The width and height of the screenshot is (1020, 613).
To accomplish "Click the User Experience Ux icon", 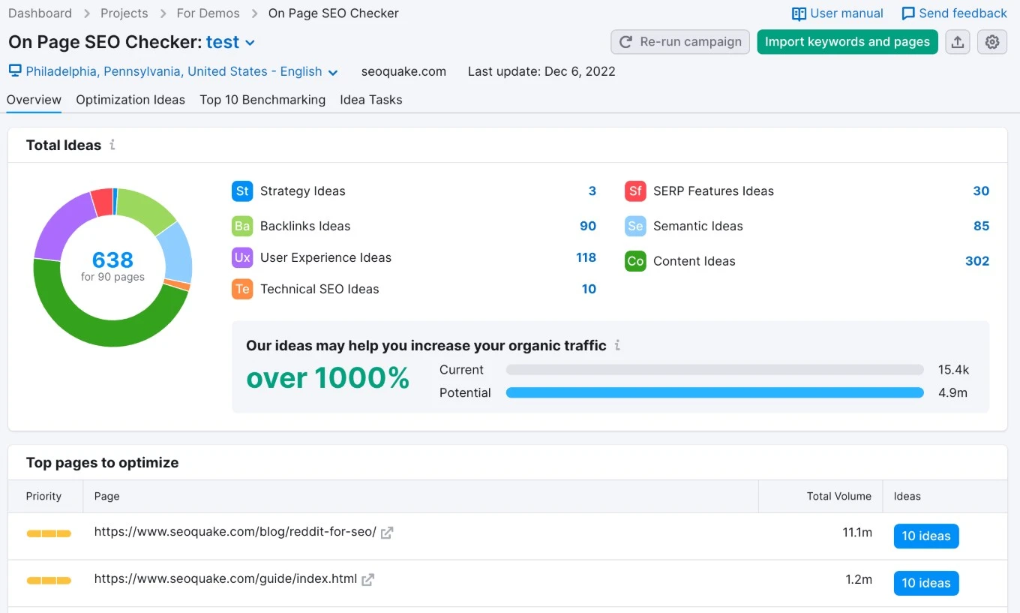I will [x=242, y=257].
